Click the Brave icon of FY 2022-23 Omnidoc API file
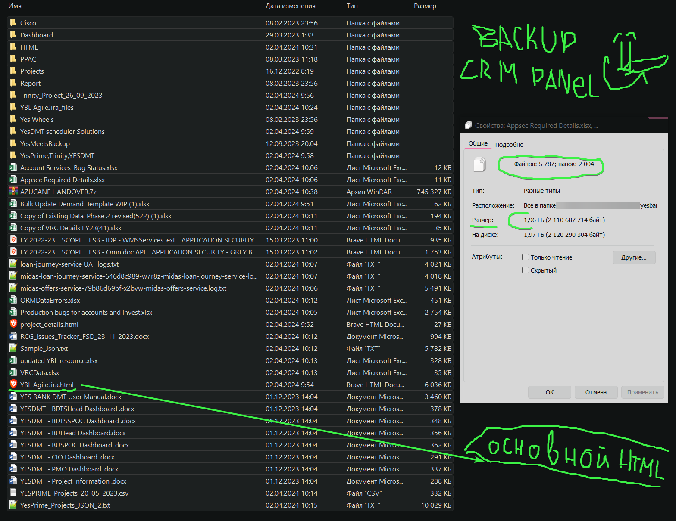Viewport: 676px width, 521px height. click(x=13, y=251)
